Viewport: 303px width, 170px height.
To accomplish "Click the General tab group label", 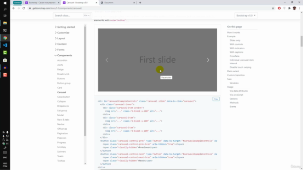I will tap(18, 3).
